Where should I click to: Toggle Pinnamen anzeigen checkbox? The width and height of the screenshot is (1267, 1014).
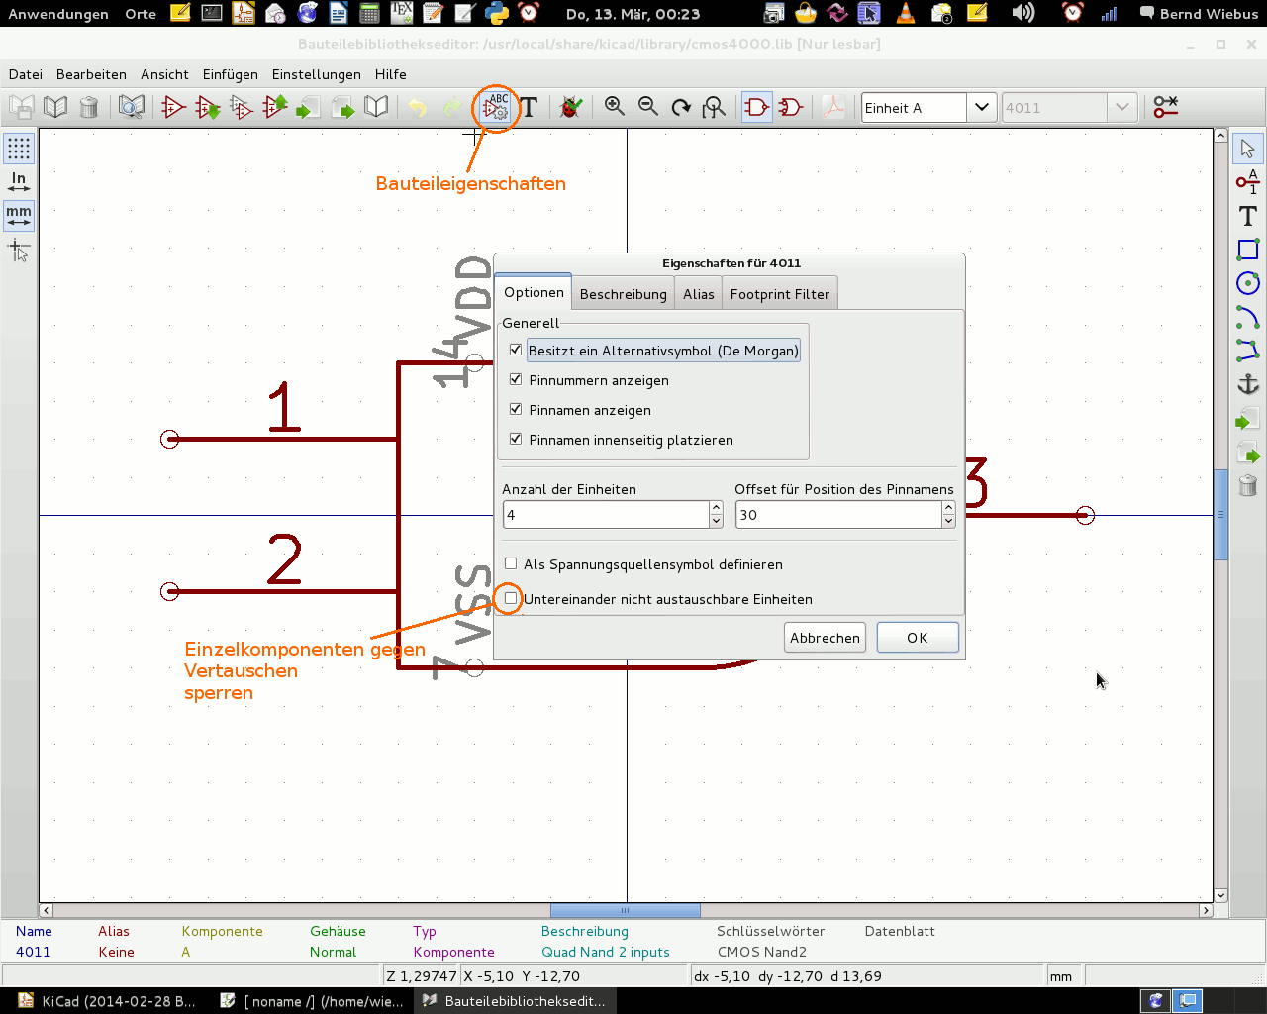[x=516, y=409]
